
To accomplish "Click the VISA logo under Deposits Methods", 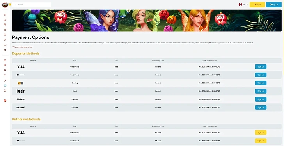I will 21,67.
